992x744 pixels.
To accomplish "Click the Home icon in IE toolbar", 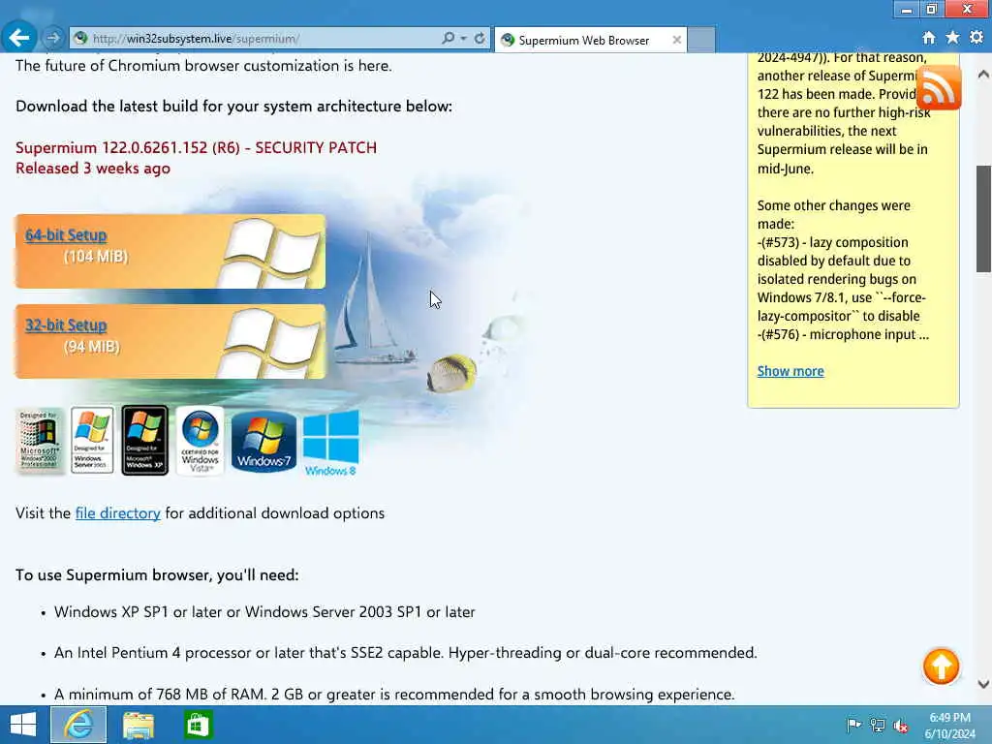I will tap(929, 38).
